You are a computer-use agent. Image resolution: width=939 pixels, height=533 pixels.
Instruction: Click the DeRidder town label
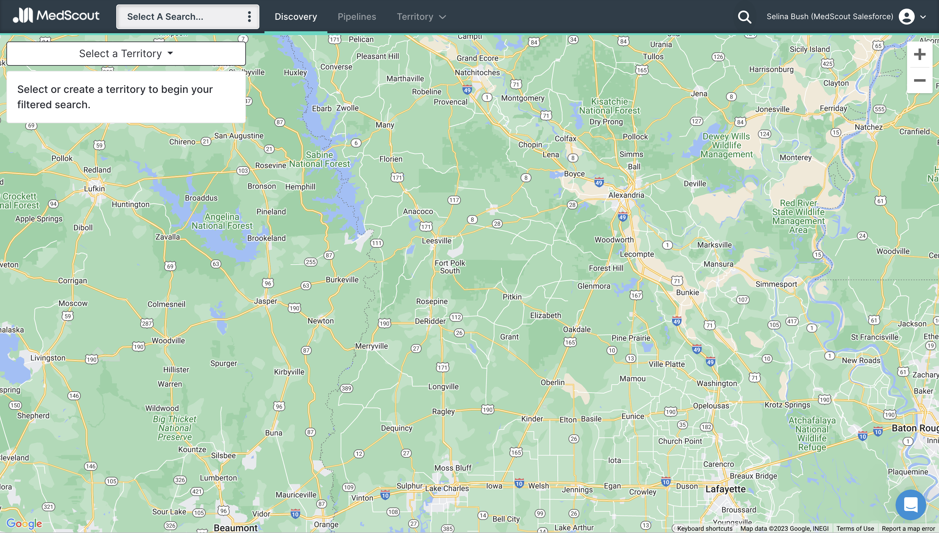point(430,321)
